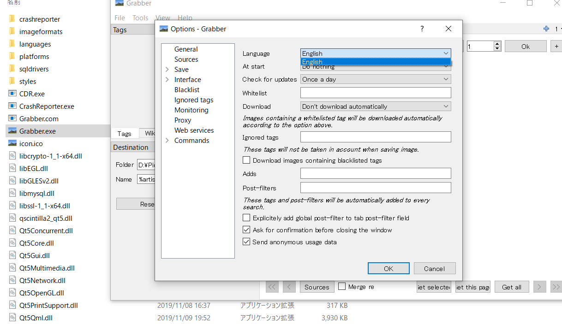Viewport: 562px width, 324px height.
Task: Click the styles folder icon
Action: [12, 82]
